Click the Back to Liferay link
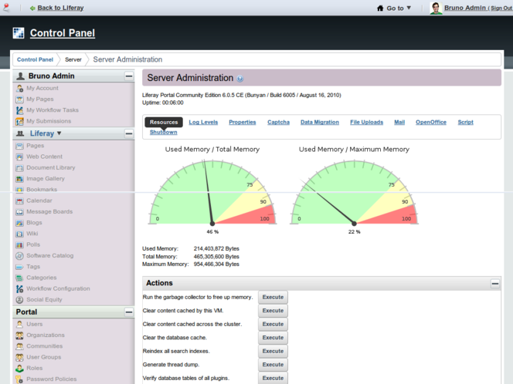The width and height of the screenshot is (513, 384). [60, 8]
